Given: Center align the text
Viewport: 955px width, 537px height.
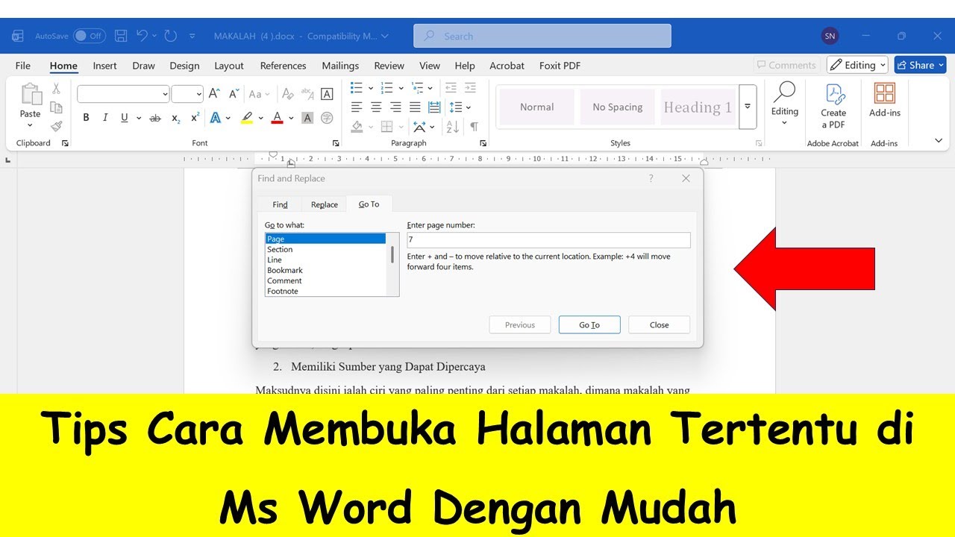Looking at the screenshot, I should (376, 107).
